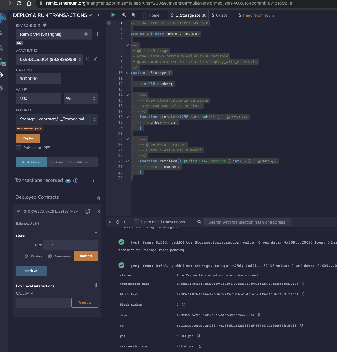Show environment info icon details
337x352 pixels.
97,34
